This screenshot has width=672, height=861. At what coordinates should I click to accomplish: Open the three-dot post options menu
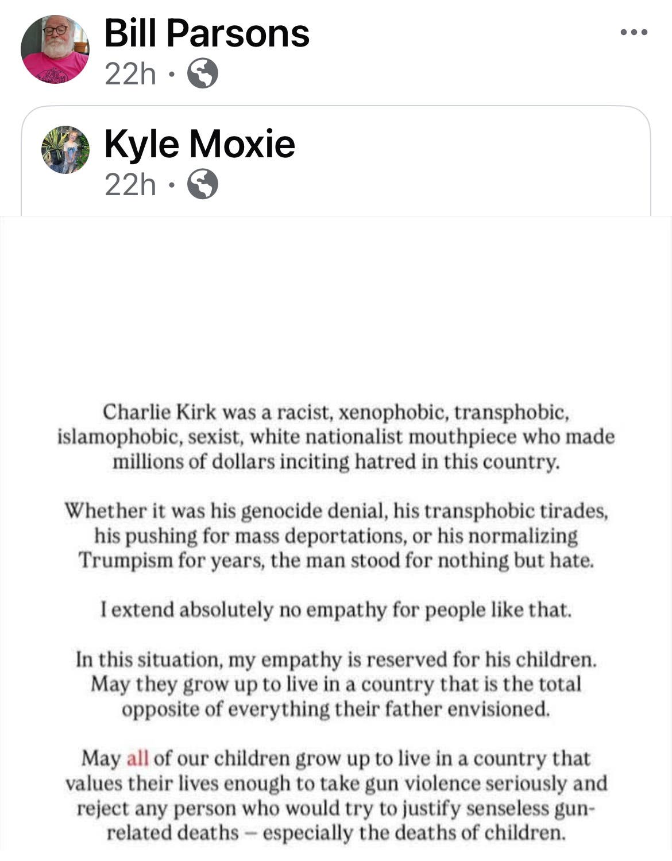[634, 32]
